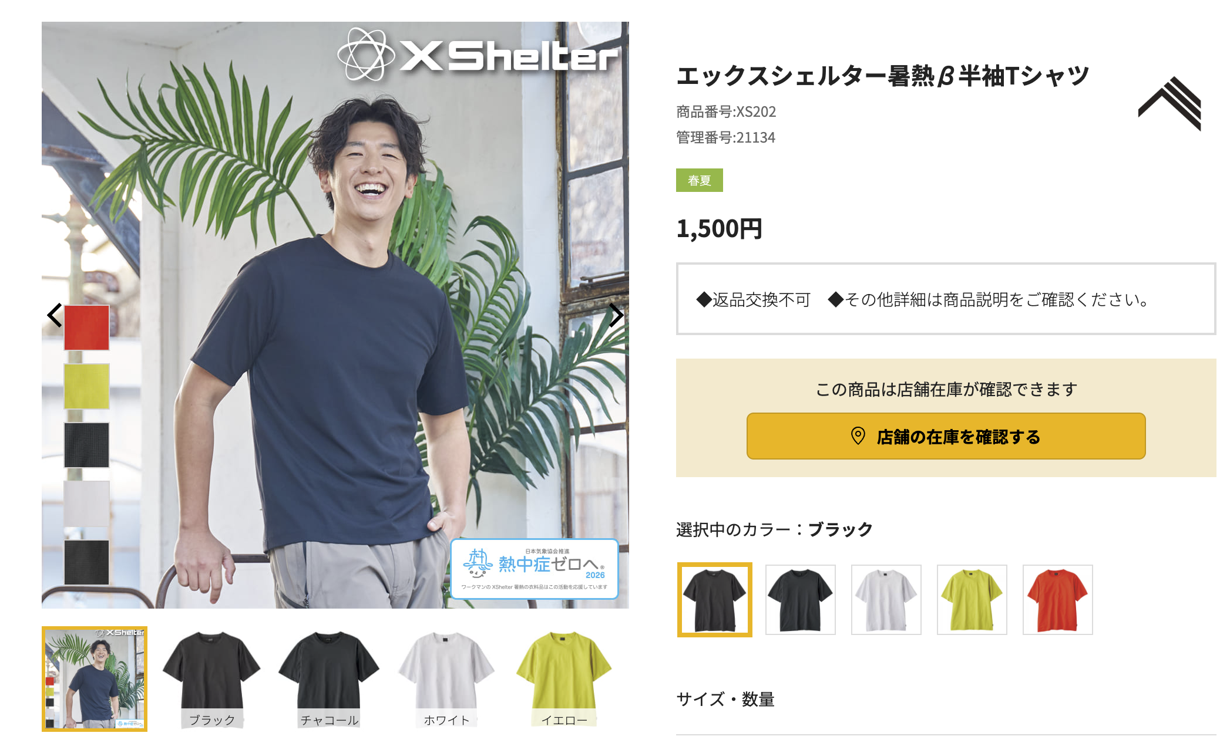
Task: Click the 春夏 season tag
Action: coord(700,180)
